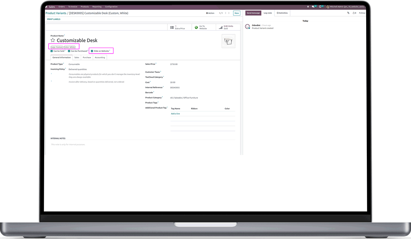This screenshot has width=411, height=239.
Task: Click the Cost $0.00 field
Action: pos(173,82)
